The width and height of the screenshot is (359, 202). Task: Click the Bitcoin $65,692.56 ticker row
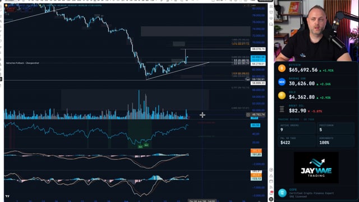point(316,68)
